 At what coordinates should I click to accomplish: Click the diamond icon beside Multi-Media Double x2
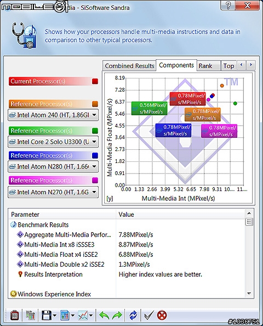20,264
